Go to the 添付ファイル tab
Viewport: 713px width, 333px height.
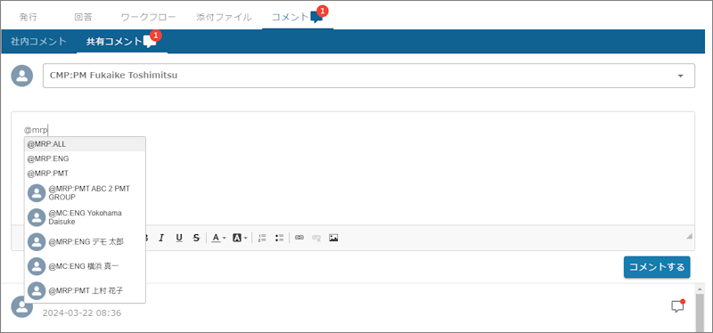(x=224, y=17)
